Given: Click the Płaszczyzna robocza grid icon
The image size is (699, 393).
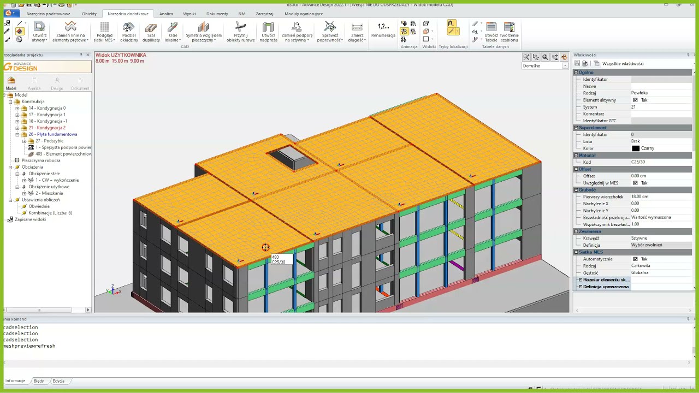Looking at the screenshot, I should pos(17,160).
